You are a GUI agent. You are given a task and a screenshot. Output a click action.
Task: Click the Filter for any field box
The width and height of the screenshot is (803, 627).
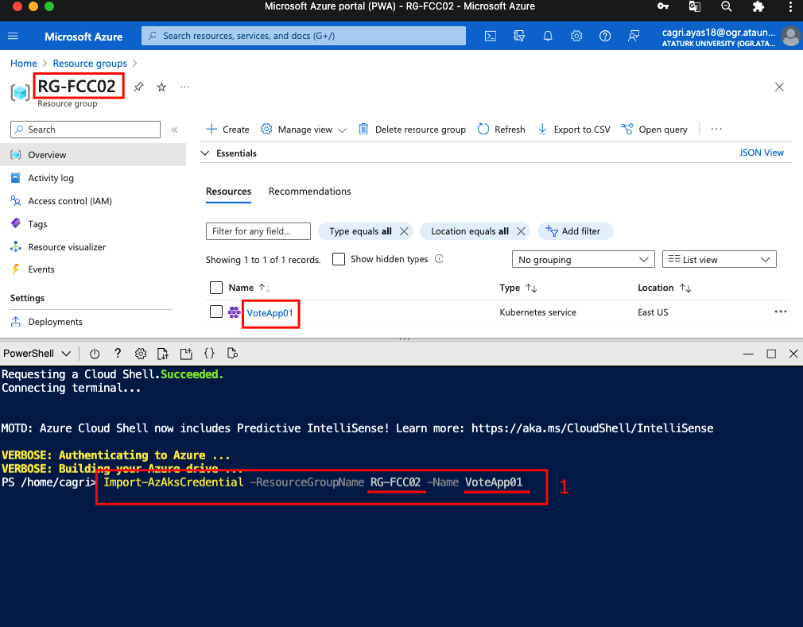(x=258, y=231)
